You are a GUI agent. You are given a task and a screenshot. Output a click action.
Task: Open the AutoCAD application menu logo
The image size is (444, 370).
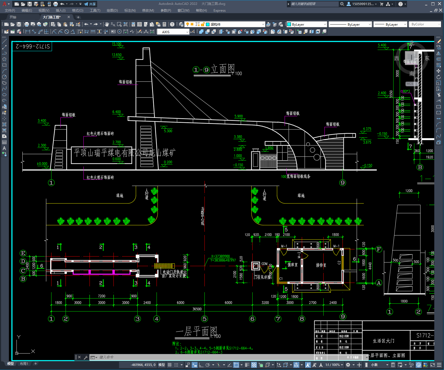[x=4, y=4]
